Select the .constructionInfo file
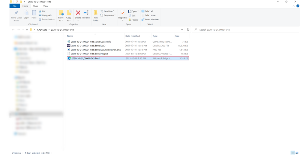 point(128,42)
